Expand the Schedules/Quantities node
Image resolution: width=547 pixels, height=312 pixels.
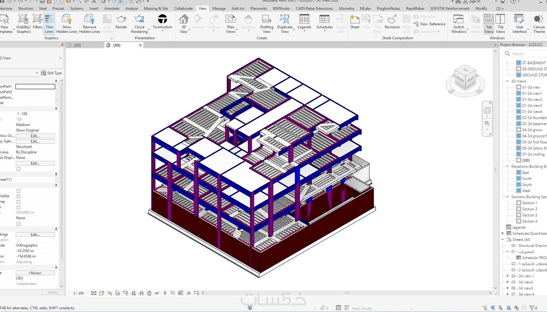(x=503, y=233)
